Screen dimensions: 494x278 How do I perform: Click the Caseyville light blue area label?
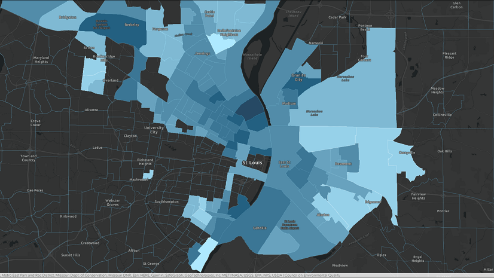pyautogui.click(x=407, y=152)
